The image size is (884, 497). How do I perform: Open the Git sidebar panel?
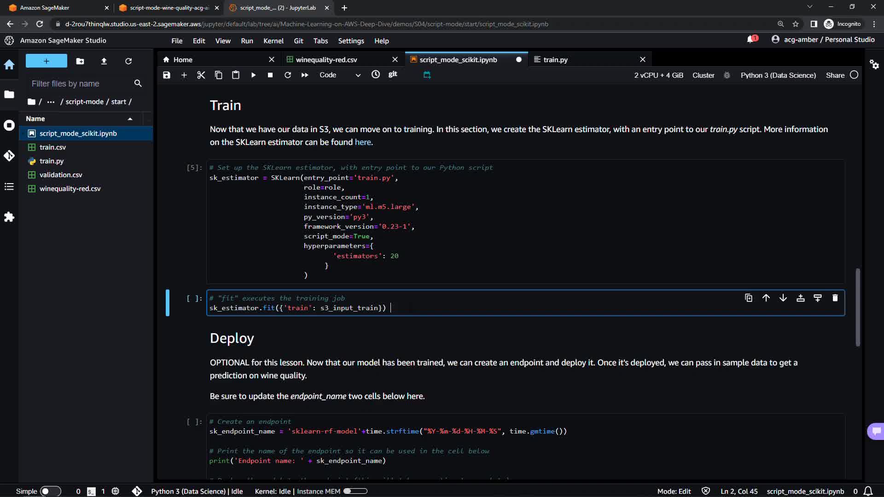click(x=9, y=156)
